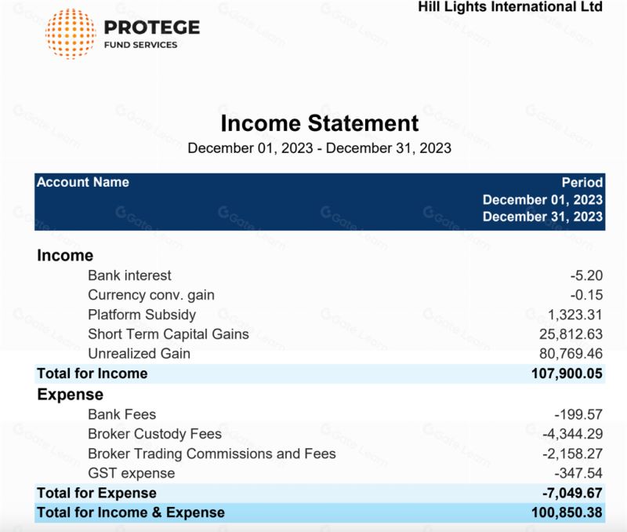
Task: Select the Platform Subsidy row label
Action: (x=142, y=315)
